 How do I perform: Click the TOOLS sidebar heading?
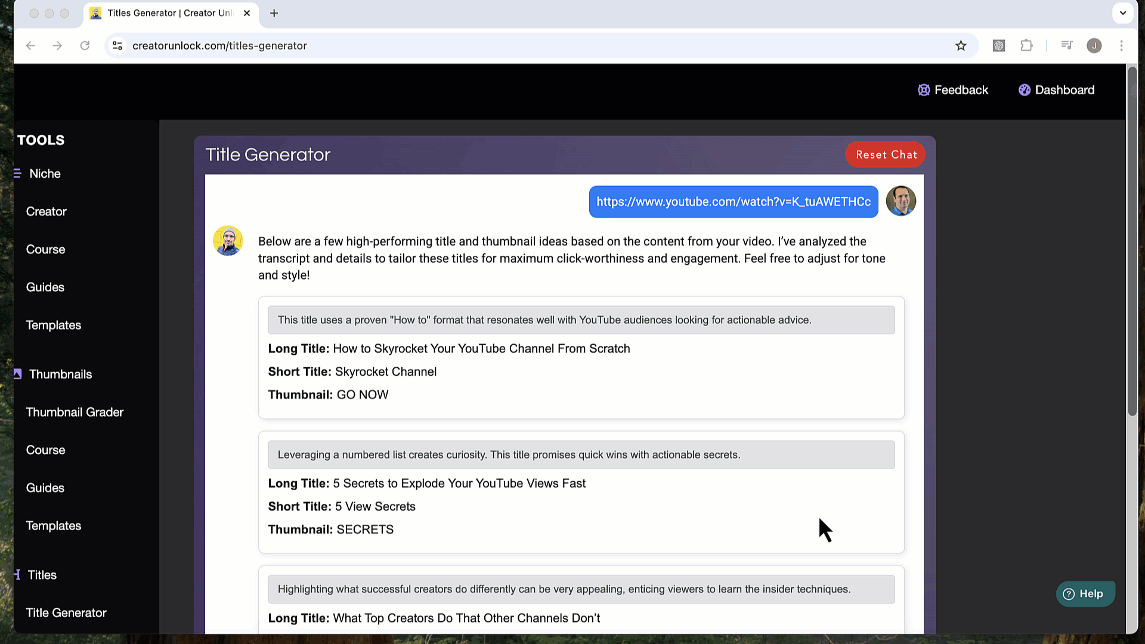(41, 140)
